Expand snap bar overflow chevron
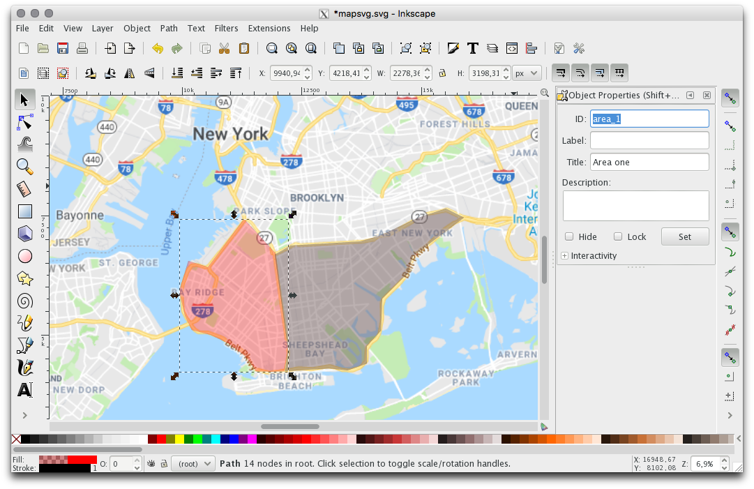 tap(730, 415)
